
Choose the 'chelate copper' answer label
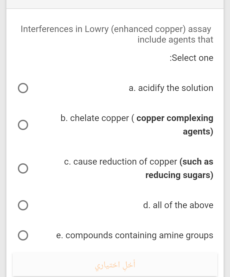point(96,118)
